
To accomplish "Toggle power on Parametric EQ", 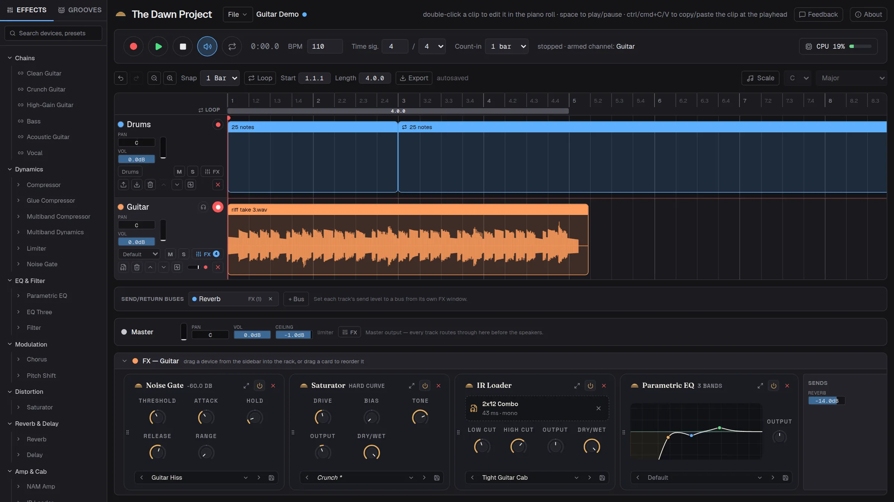I will tap(774, 386).
